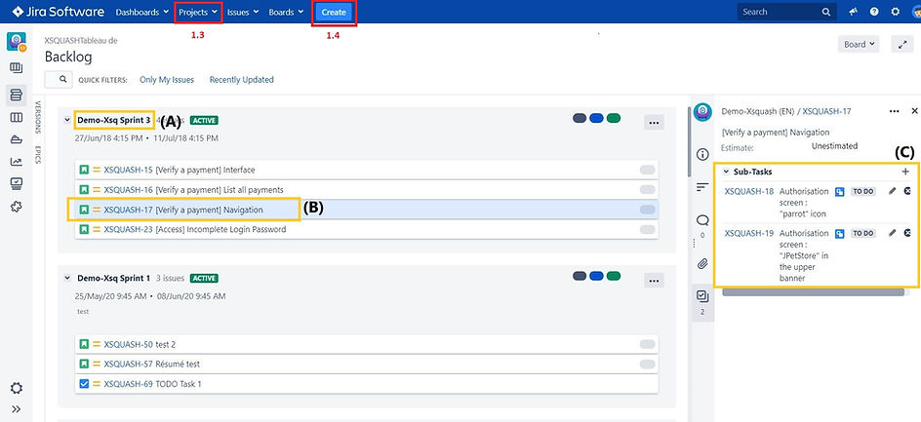This screenshot has height=422, width=921.
Task: Open the Jira Software home logo
Action: pos(59,12)
